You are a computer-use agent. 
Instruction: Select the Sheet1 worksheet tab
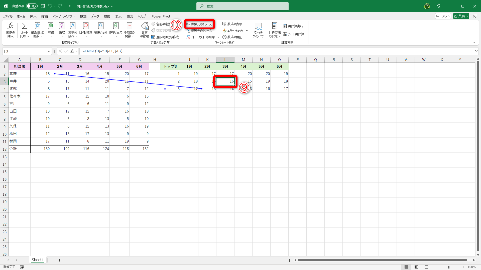[x=38, y=260]
